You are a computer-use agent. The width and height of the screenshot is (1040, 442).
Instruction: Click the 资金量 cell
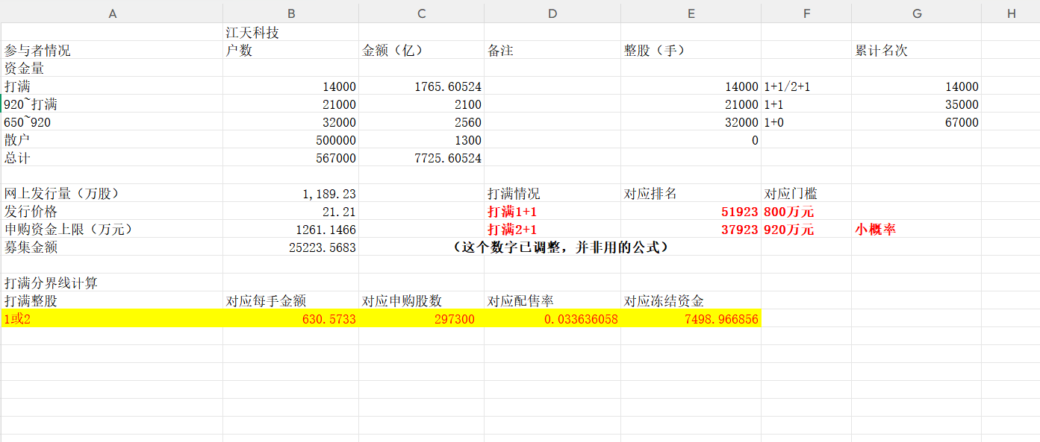[112, 69]
